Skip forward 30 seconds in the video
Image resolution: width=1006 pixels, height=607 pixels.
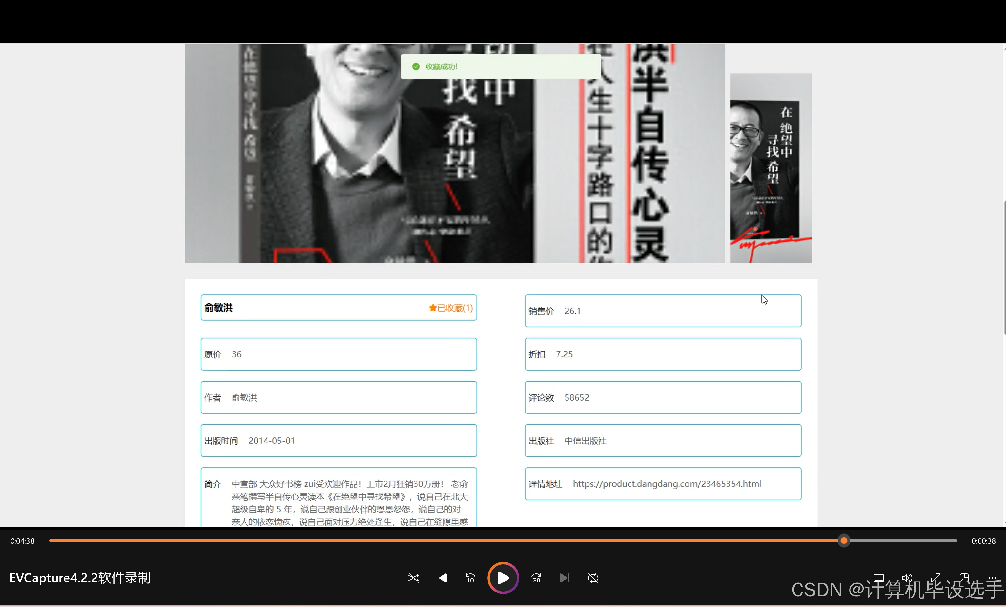536,578
